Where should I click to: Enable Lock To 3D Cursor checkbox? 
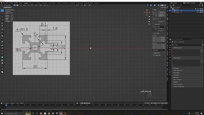tap(158, 29)
